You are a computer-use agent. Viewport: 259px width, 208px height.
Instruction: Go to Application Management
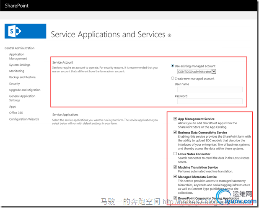pyautogui.click(x=18, y=56)
